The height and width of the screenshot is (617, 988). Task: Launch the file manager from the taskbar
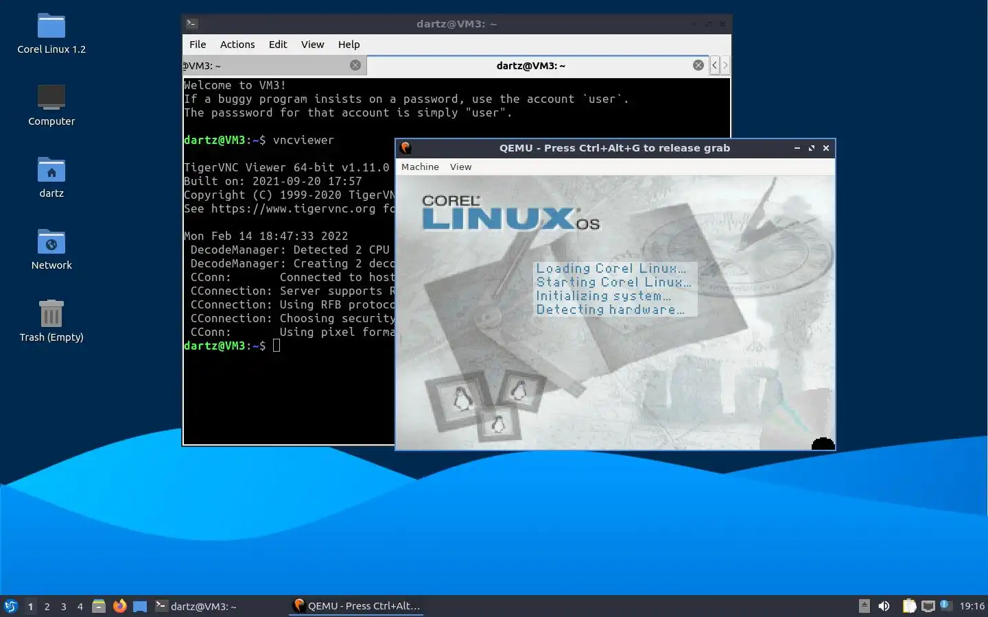click(x=99, y=606)
